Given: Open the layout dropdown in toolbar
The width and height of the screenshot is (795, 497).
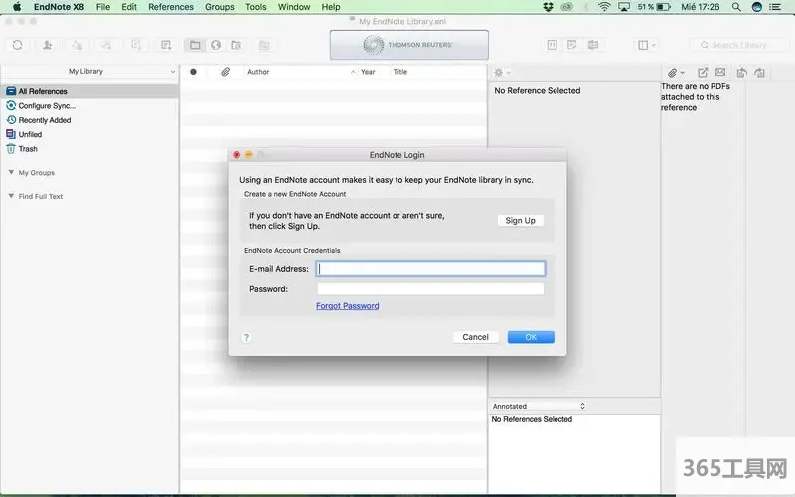Looking at the screenshot, I should (648, 45).
